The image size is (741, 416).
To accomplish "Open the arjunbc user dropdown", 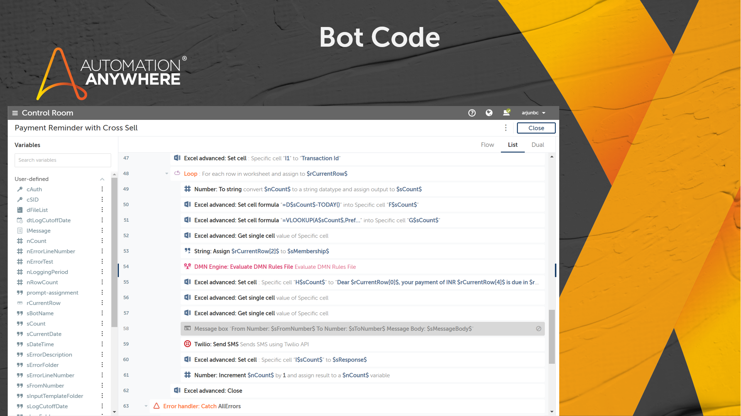I will pos(533,113).
